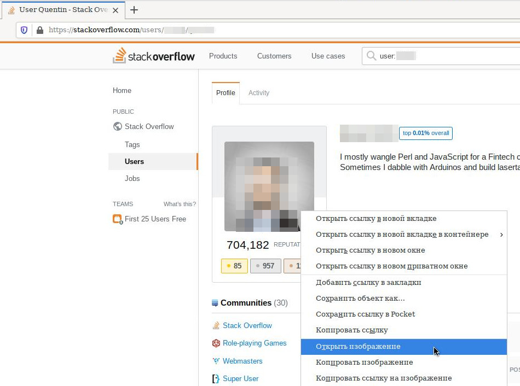Click the 'What's this?' teams link

pos(180,204)
